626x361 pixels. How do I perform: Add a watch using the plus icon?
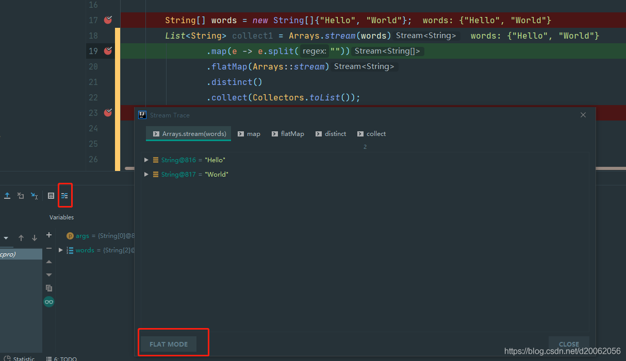click(48, 235)
